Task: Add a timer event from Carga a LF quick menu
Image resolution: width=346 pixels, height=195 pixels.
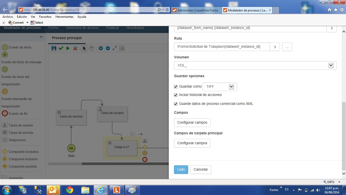Action: [145, 153]
